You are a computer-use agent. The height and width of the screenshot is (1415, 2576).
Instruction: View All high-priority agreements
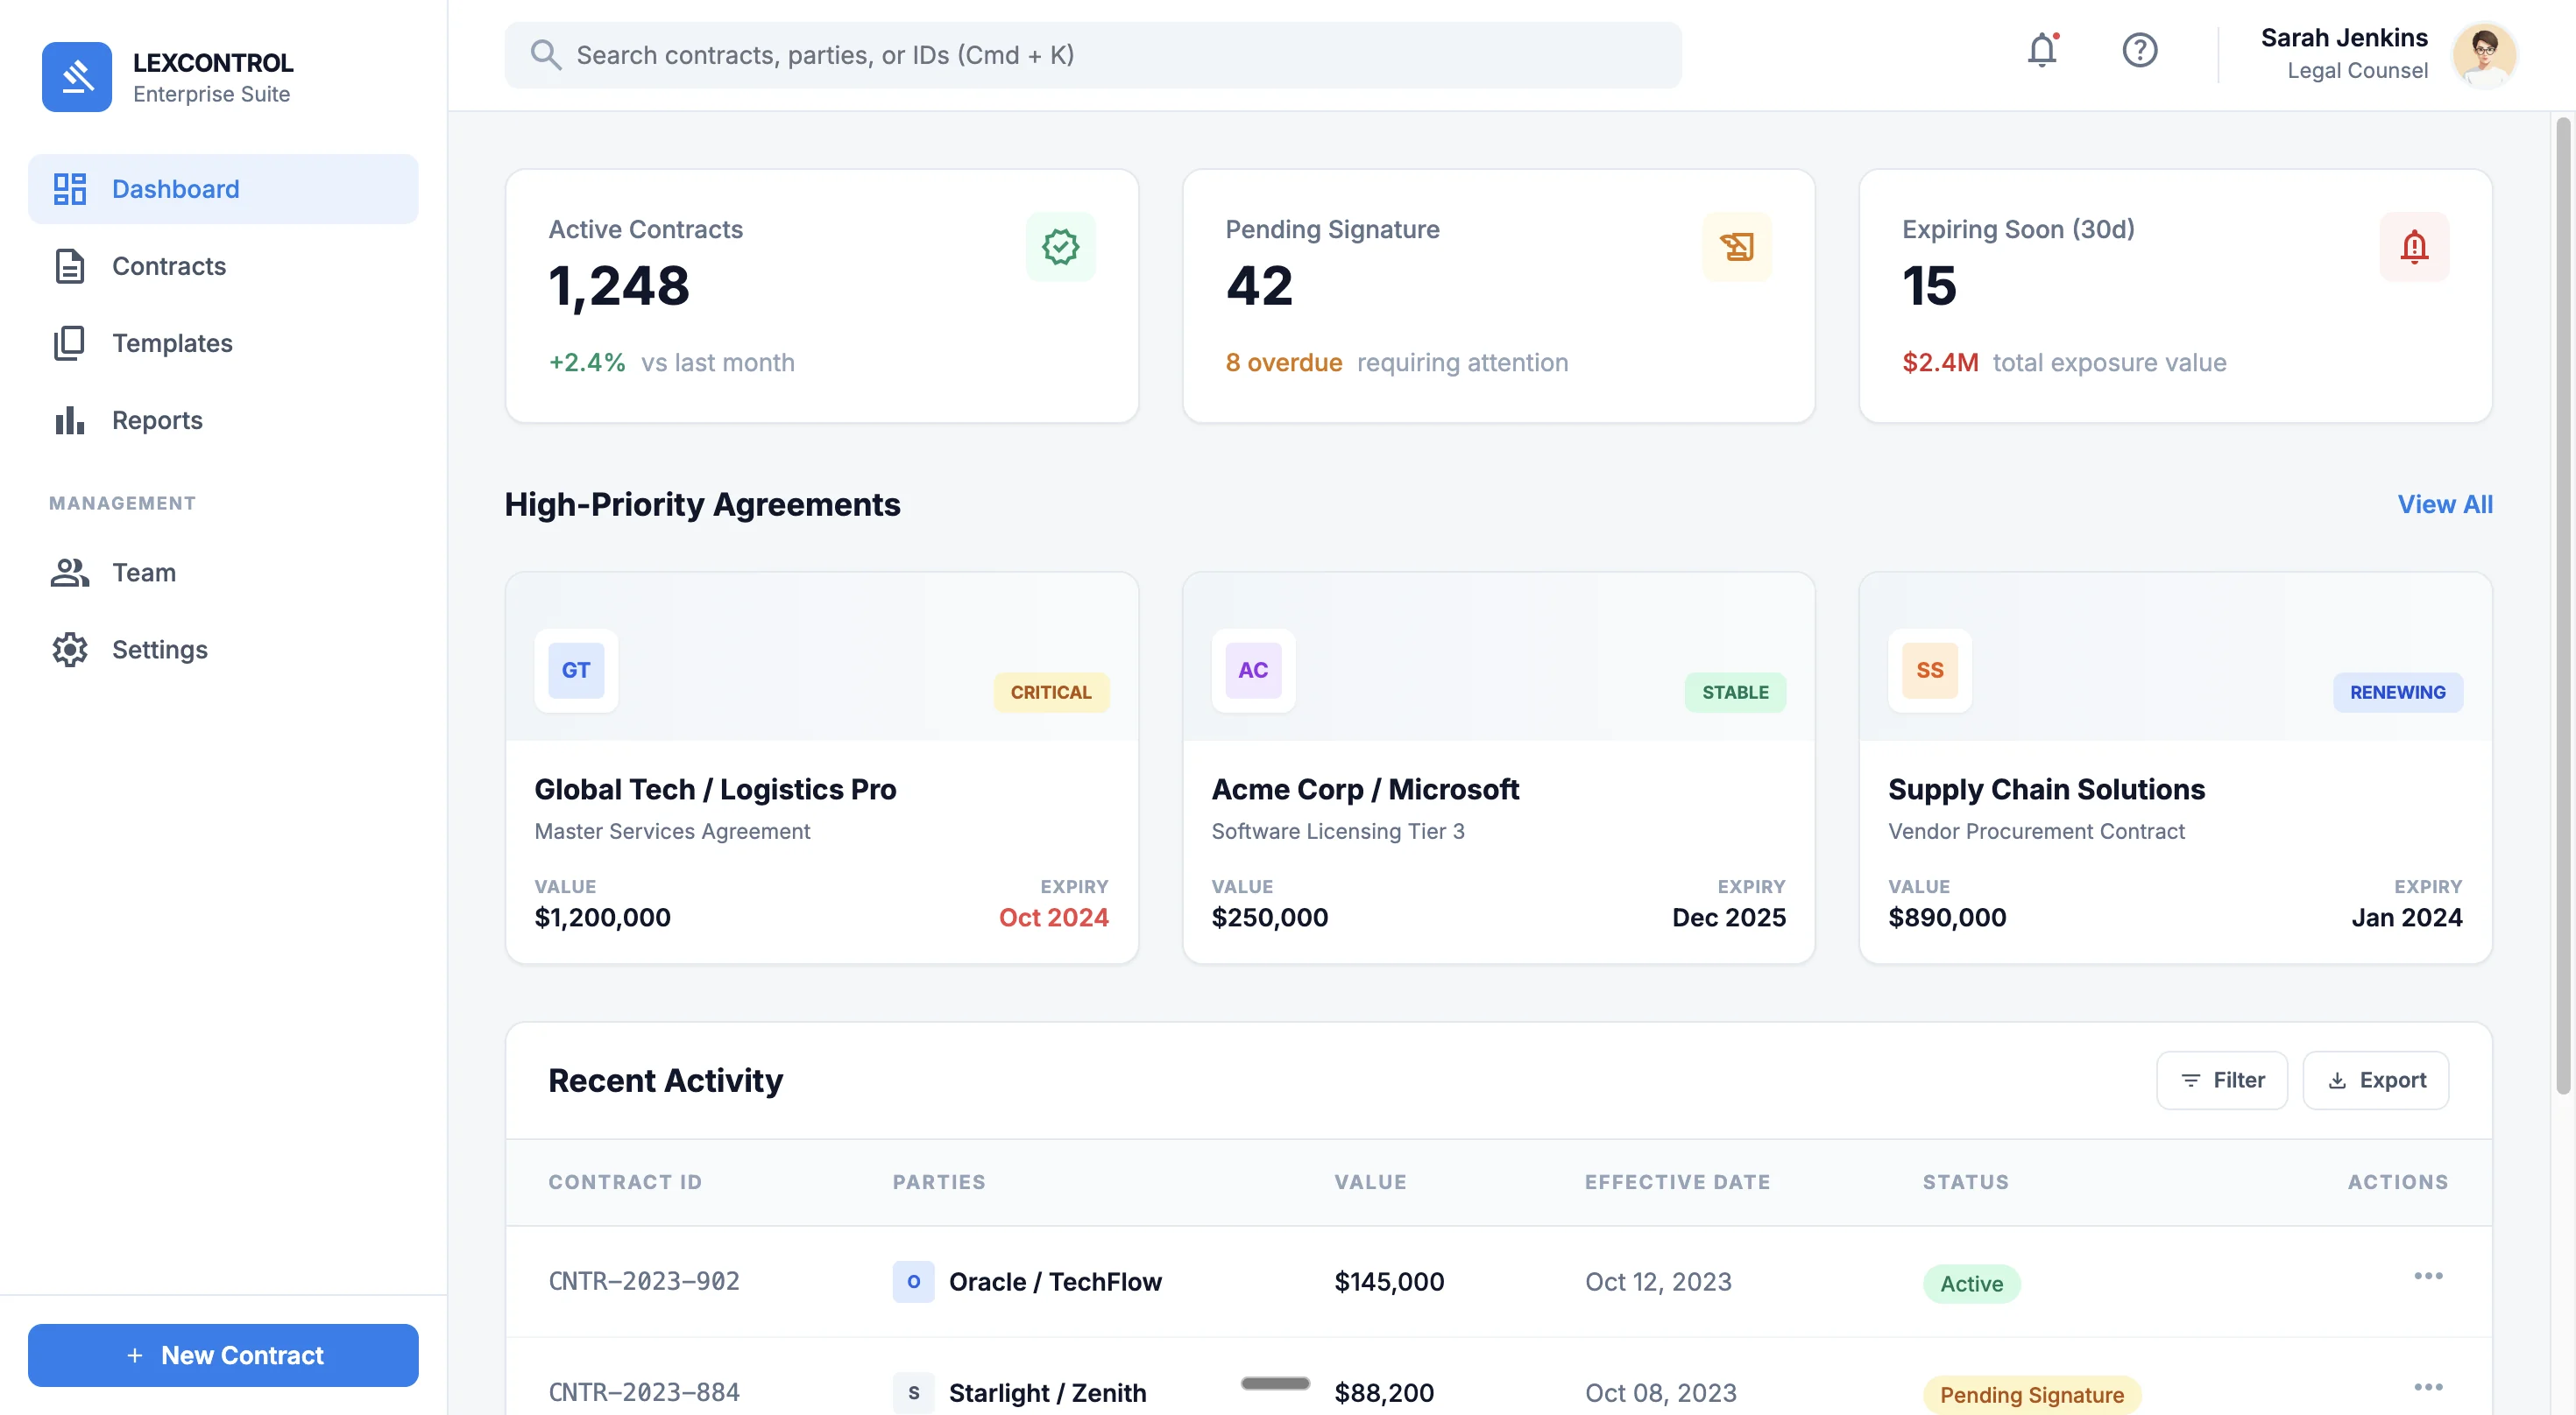[2444, 504]
